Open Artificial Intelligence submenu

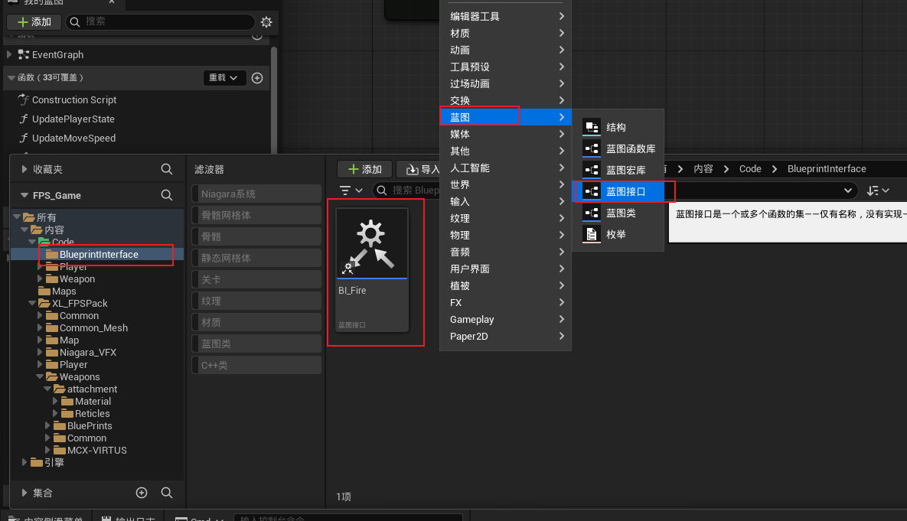click(x=506, y=168)
